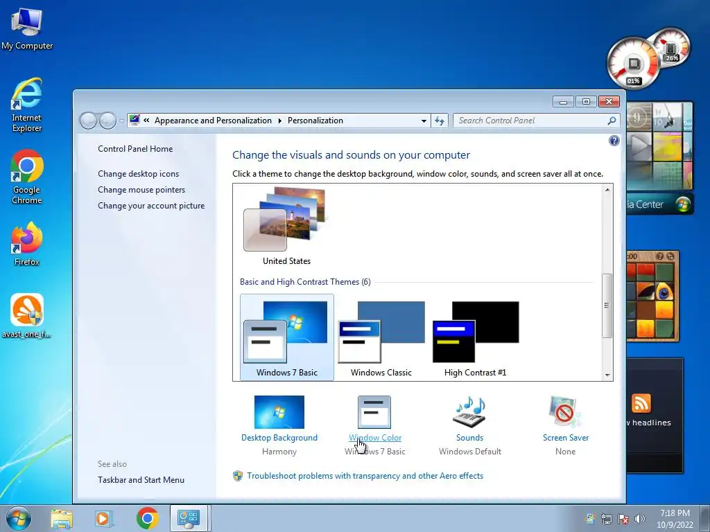Viewport: 710px width, 532px height.
Task: Select Control Panel taskbar button
Action: pyautogui.click(x=189, y=518)
